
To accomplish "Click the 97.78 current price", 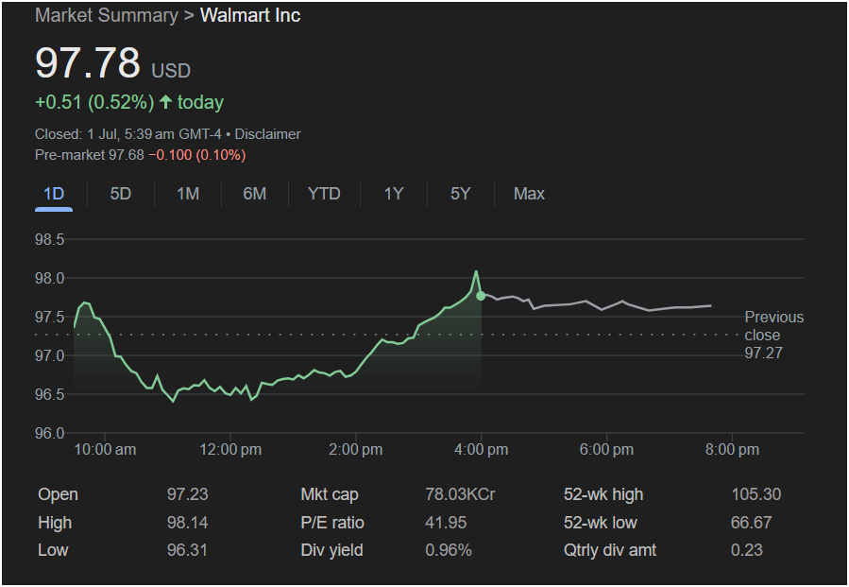I will pyautogui.click(x=88, y=61).
